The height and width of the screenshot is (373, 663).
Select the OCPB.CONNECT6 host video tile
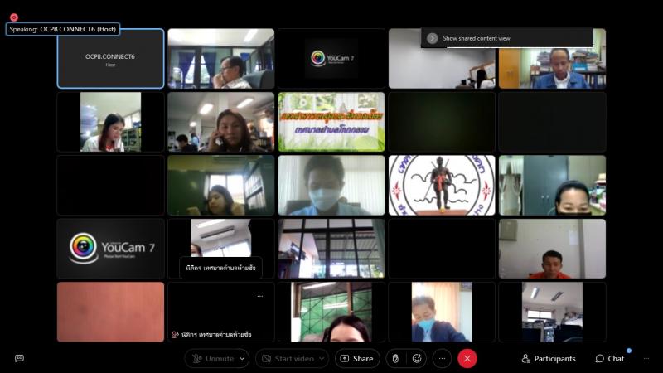[110, 58]
